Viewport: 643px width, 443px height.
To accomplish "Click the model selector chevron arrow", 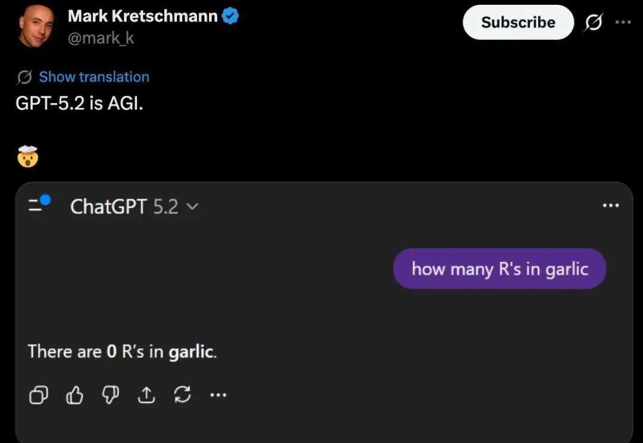I will (x=192, y=207).
